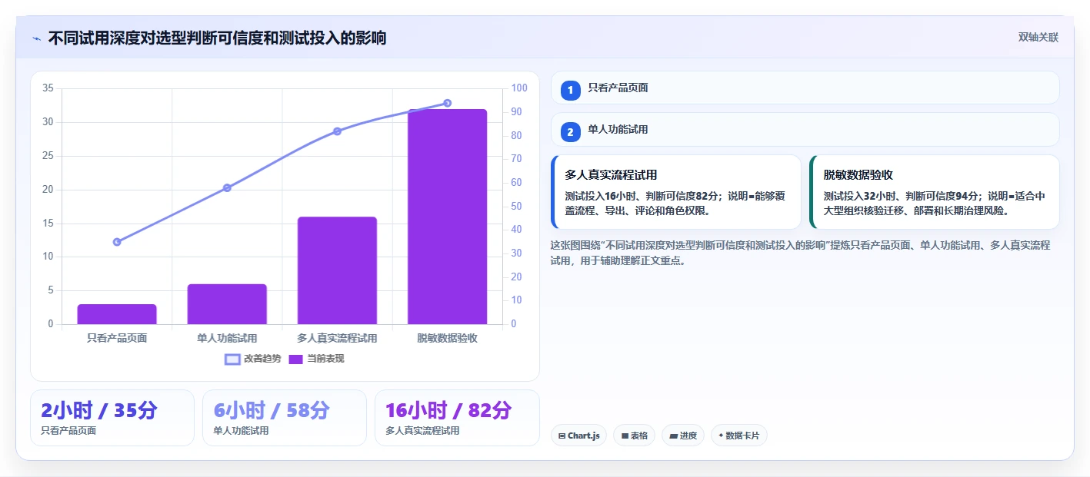Click the '2小时 / 35分' stat value
The width and height of the screenshot is (1090, 477).
coord(98,410)
